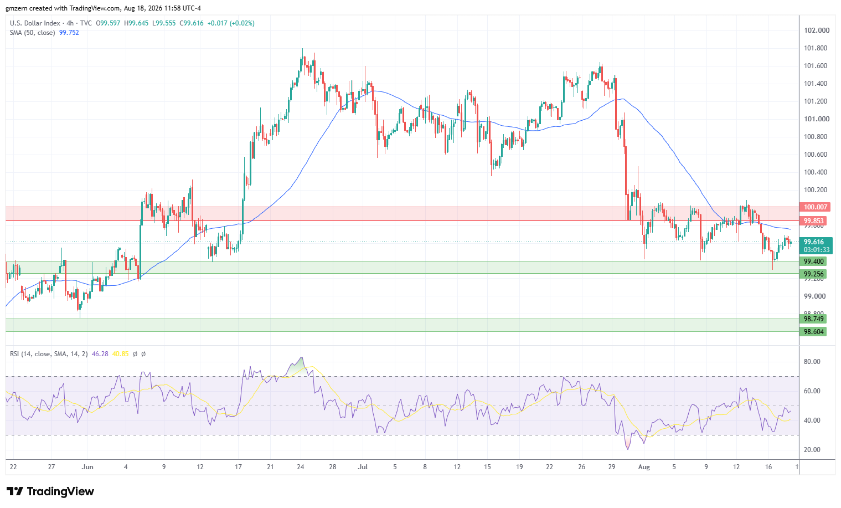Click the 24 date on time axis
Screen dimensions: 841x508
[301, 467]
